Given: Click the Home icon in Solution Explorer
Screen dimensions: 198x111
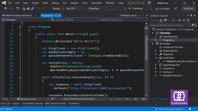Looking at the screenshot, I should click(161, 20).
